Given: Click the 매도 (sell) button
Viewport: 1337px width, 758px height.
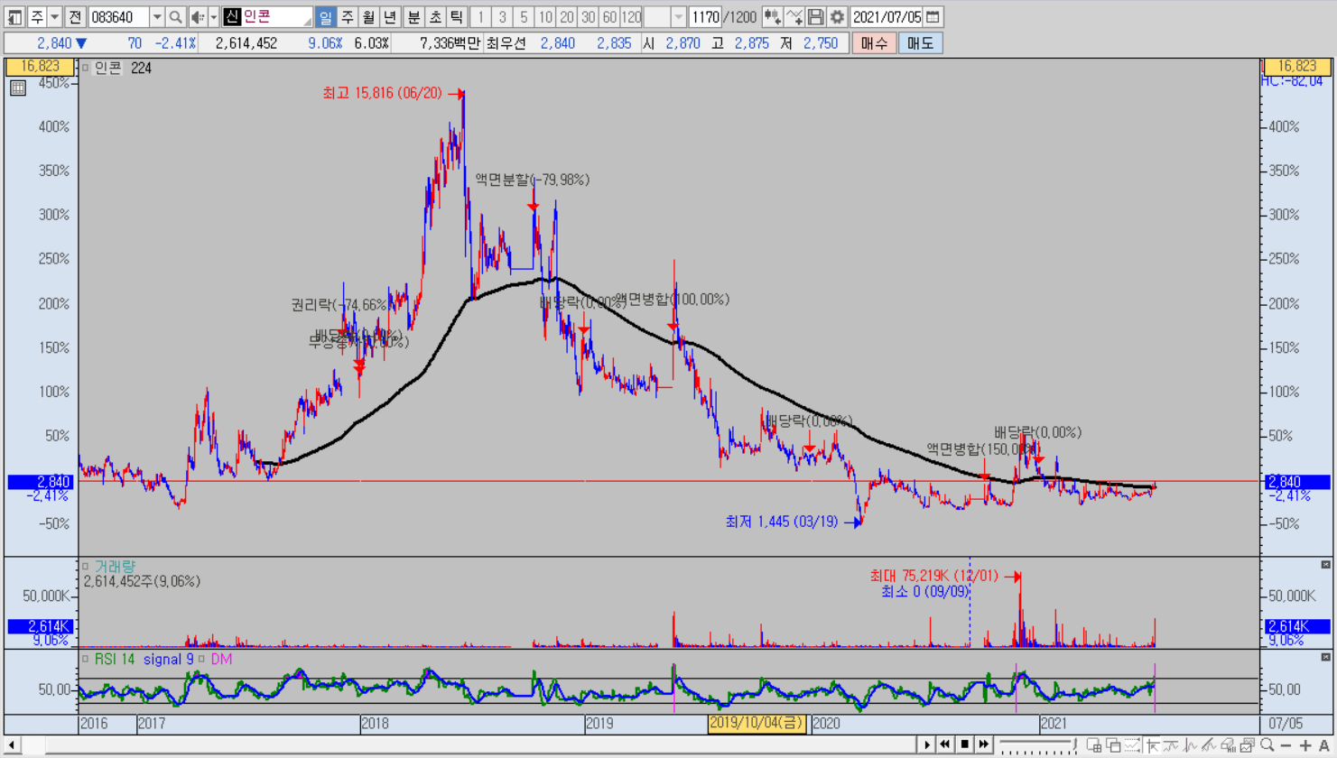Looking at the screenshot, I should (x=920, y=43).
